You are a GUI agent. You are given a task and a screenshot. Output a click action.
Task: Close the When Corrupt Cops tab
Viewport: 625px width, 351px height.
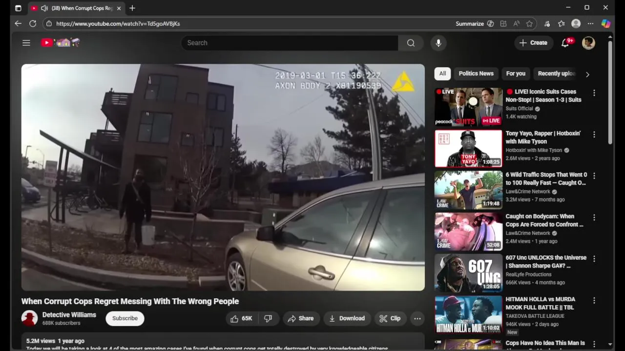point(119,8)
